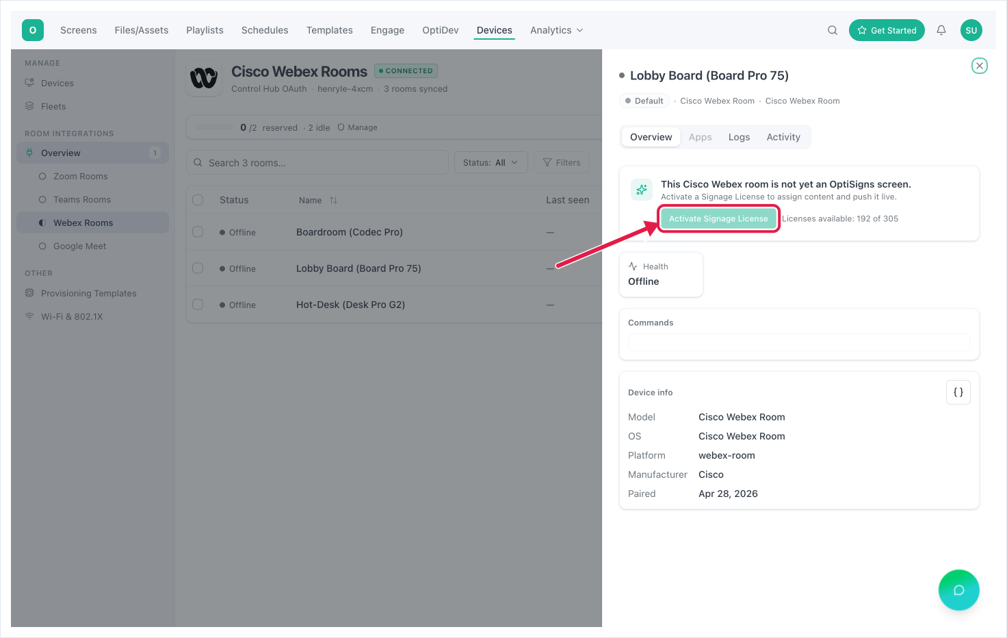Click Activate Signage License button

[718, 218]
